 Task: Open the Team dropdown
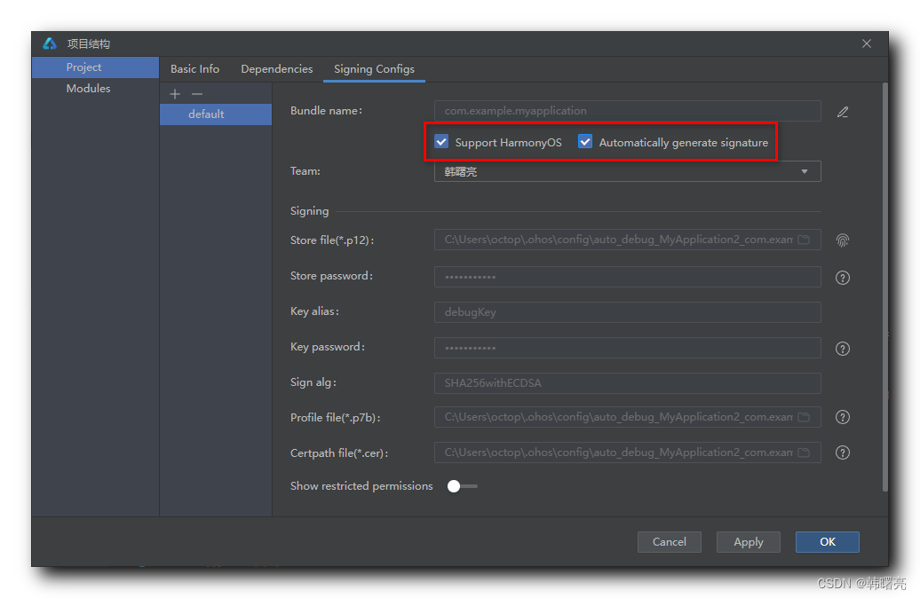805,170
